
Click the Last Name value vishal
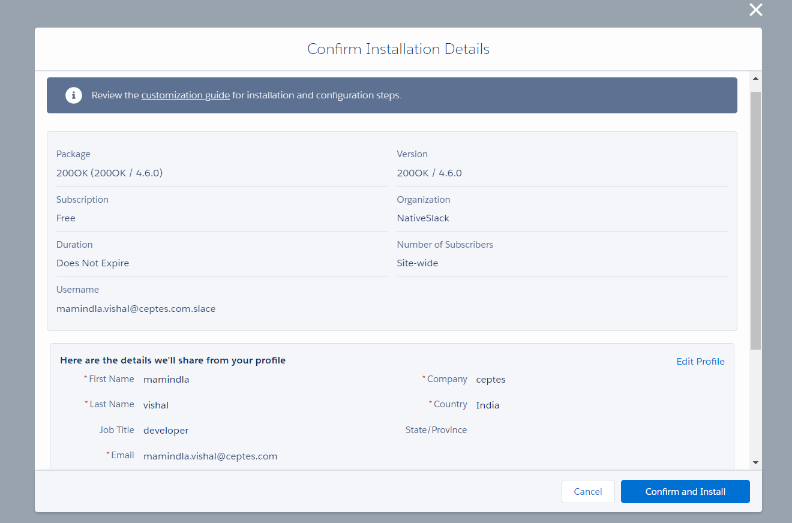(x=156, y=405)
